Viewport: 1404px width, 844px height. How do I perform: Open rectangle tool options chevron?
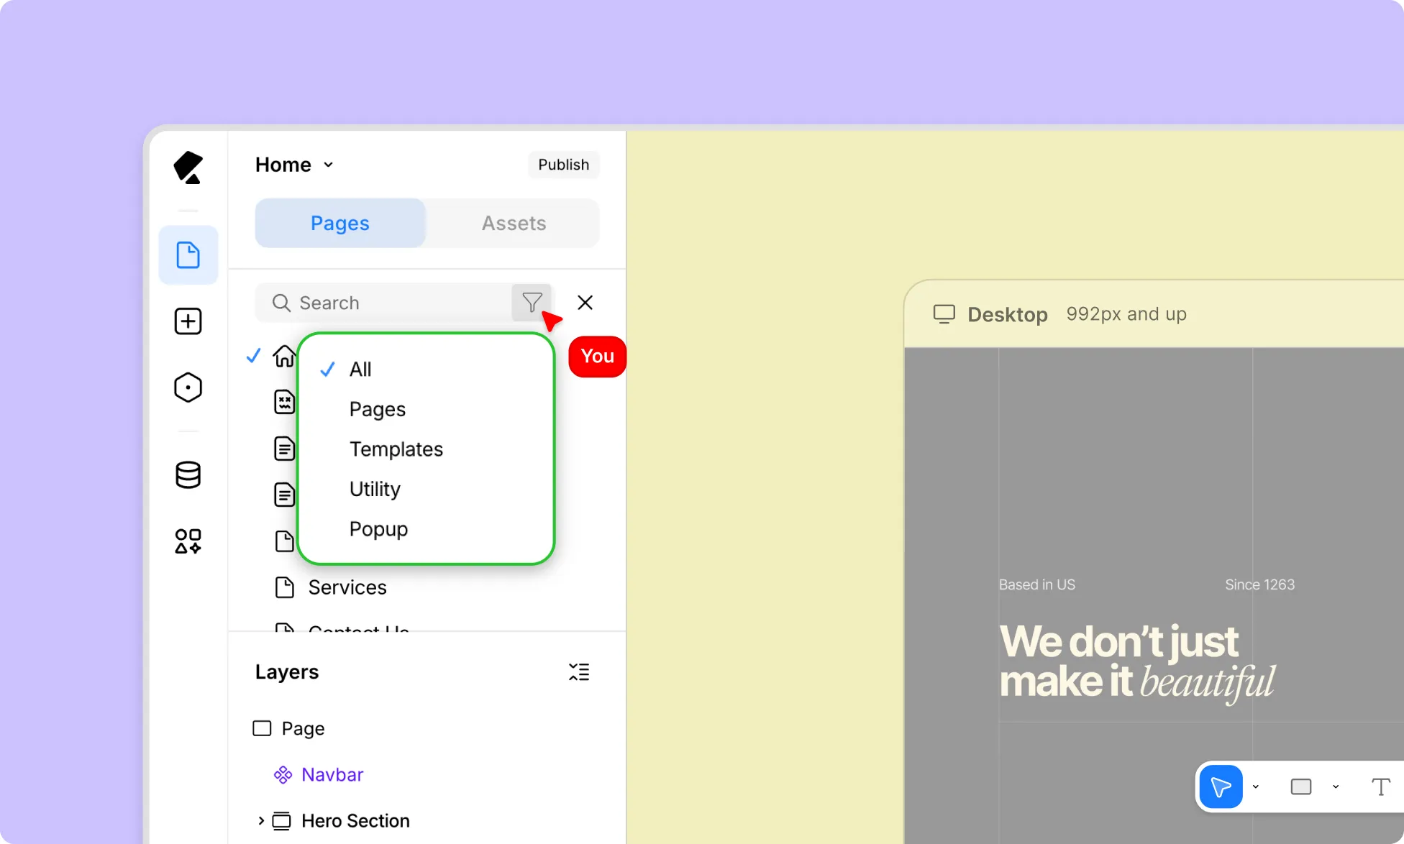[1336, 786]
